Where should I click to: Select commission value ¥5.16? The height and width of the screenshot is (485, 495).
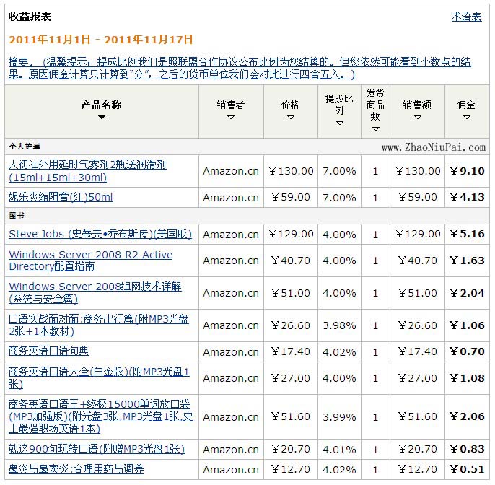pyautogui.click(x=467, y=234)
